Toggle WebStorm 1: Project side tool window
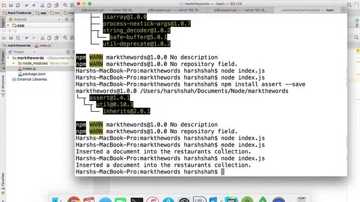 (x=3, y=61)
